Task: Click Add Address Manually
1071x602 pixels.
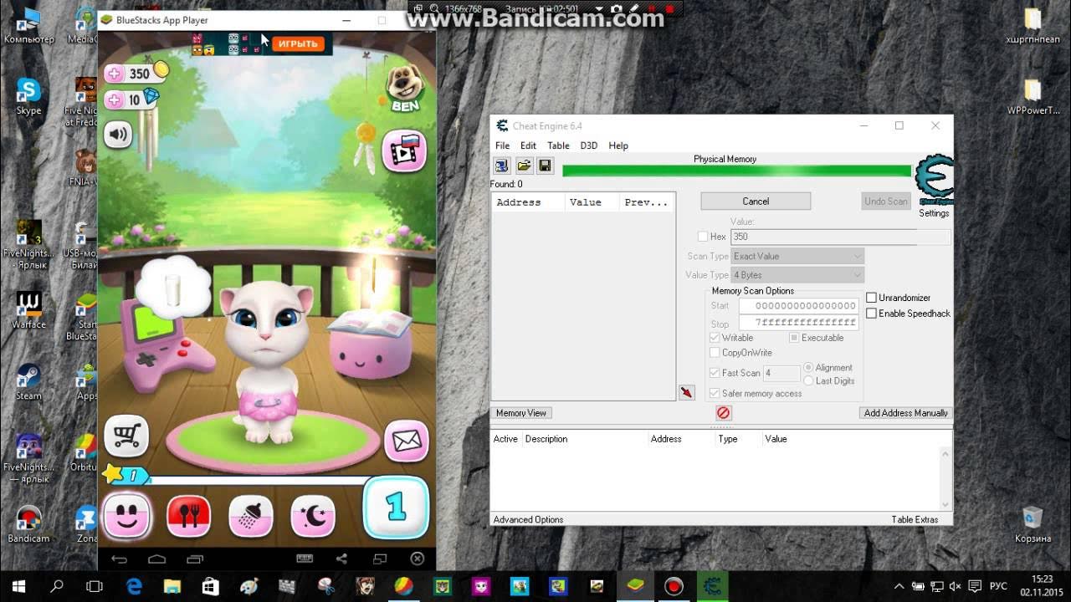Action: [x=905, y=413]
